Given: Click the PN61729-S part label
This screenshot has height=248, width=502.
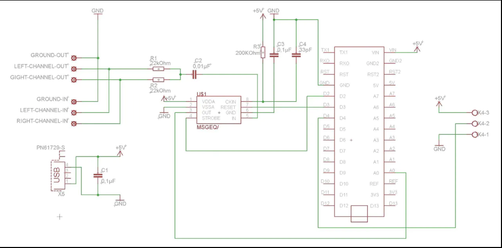Looking at the screenshot, I should pos(51,148).
